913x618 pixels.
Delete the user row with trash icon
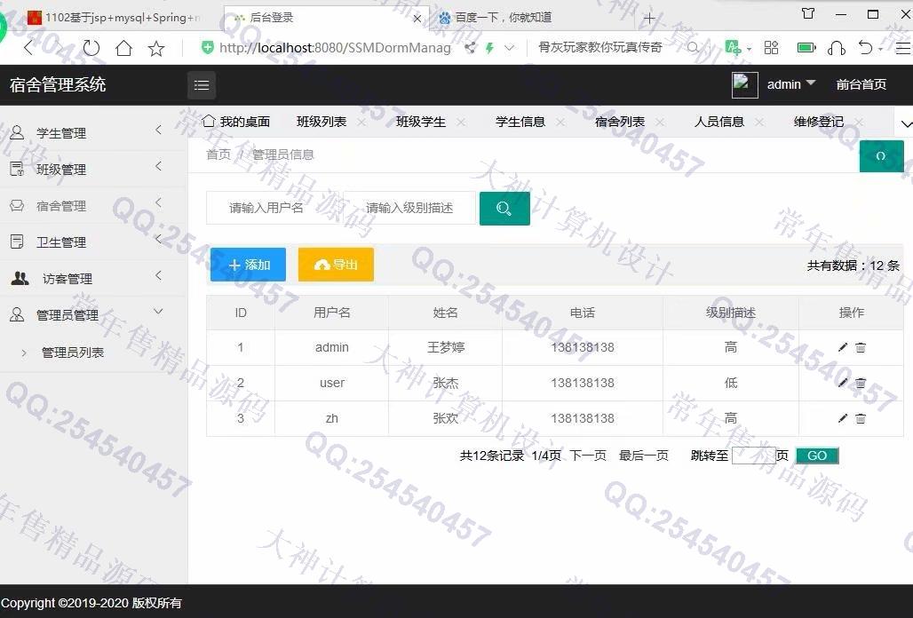tap(861, 383)
